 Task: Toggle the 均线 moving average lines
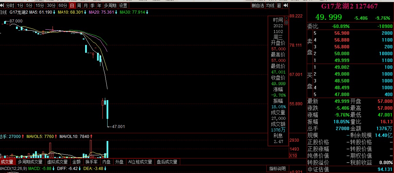(x=271, y=5)
